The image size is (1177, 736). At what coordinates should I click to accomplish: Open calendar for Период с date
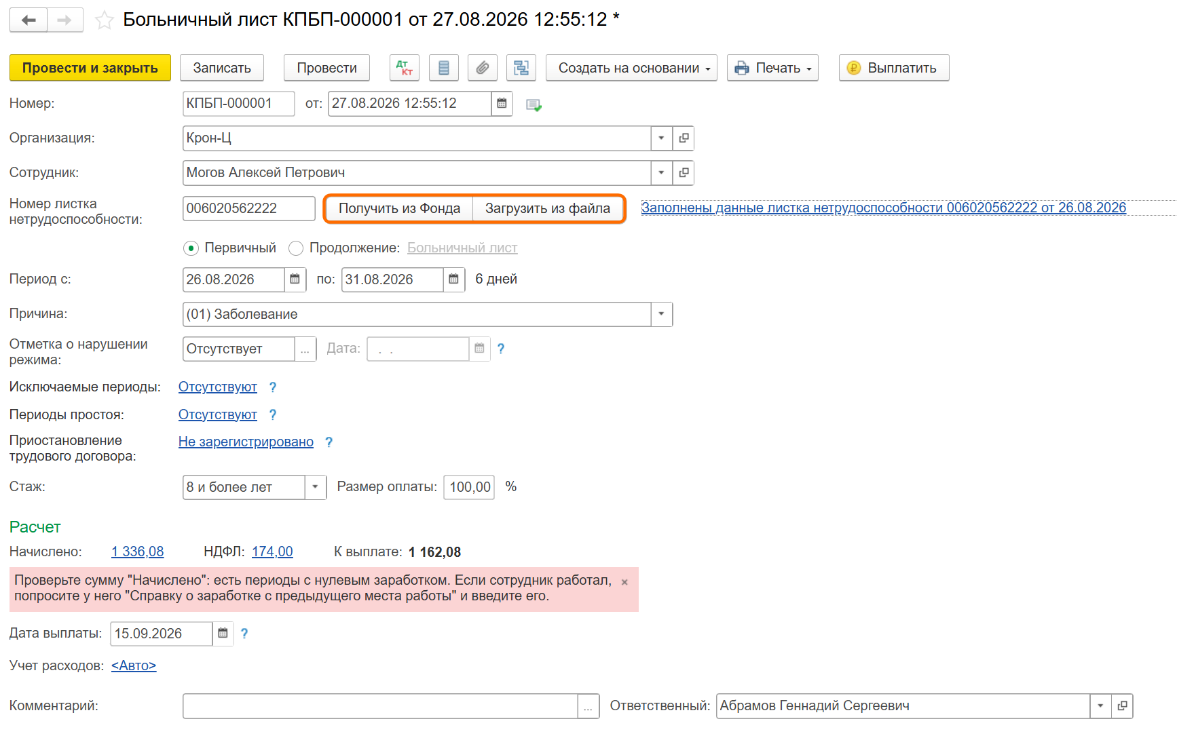(x=295, y=279)
